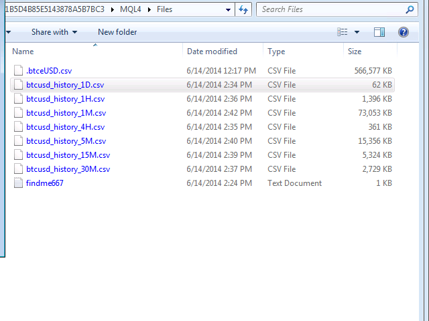Click file icon of btcusd_history_5M.csv

pos(18,141)
